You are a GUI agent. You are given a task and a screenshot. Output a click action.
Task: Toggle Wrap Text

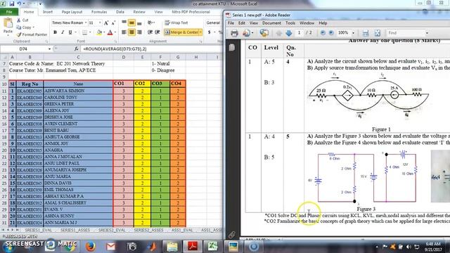click(176, 22)
